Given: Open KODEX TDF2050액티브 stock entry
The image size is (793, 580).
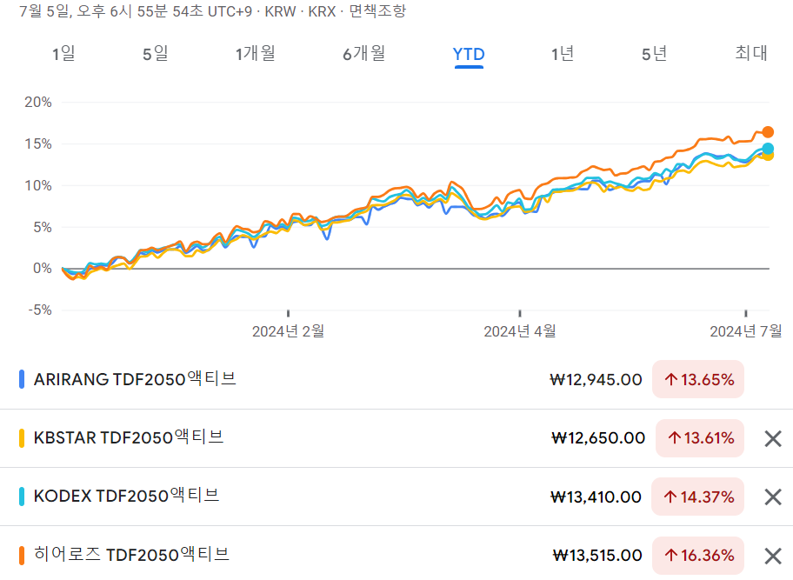Looking at the screenshot, I should [126, 496].
